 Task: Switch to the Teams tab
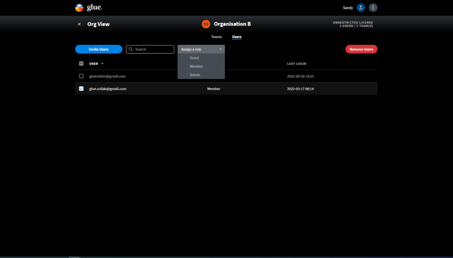pyautogui.click(x=216, y=37)
